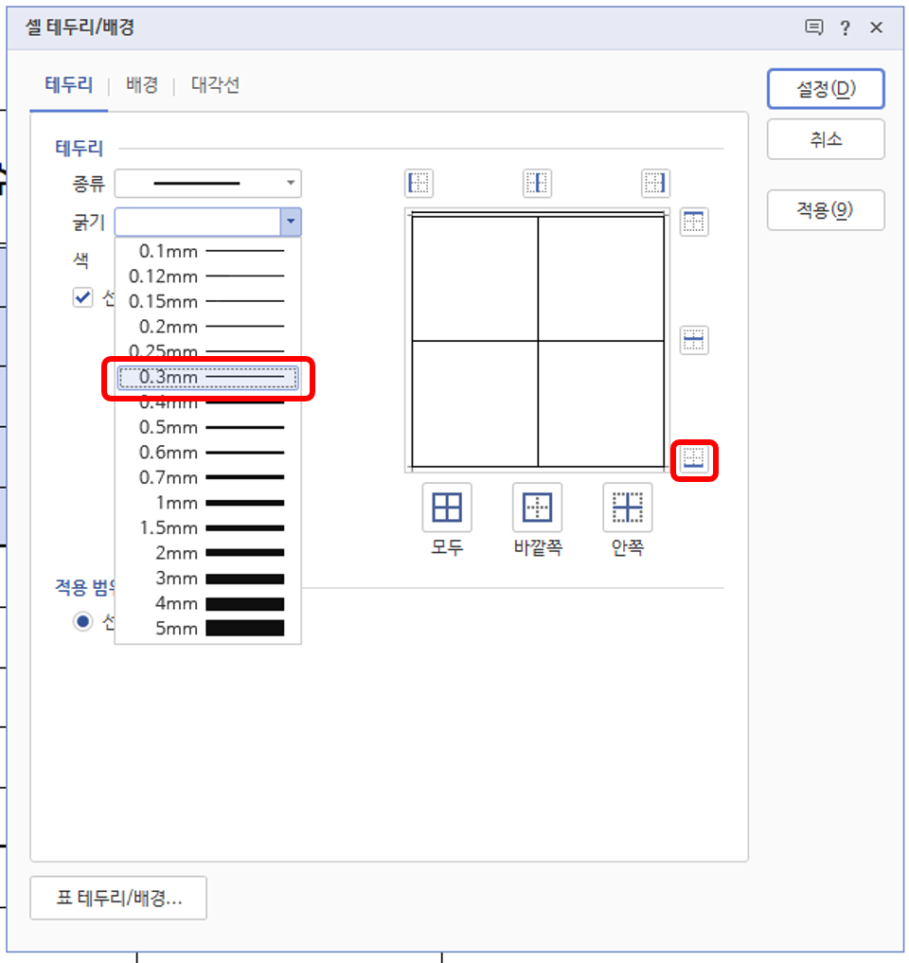The width and height of the screenshot is (909, 963).
Task: Close the 셀 테두리/배경 dialog
Action: (x=877, y=27)
